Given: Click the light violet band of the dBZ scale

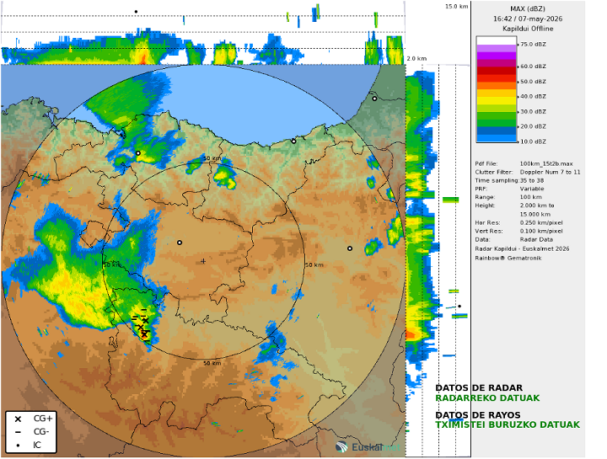Looking at the screenshot, I should coord(497,48).
